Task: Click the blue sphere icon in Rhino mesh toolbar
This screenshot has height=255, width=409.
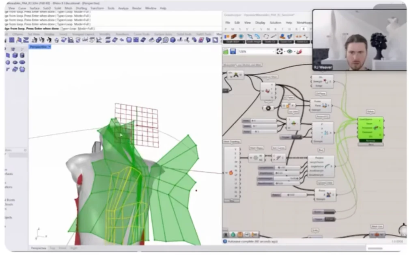Action: 173,40
